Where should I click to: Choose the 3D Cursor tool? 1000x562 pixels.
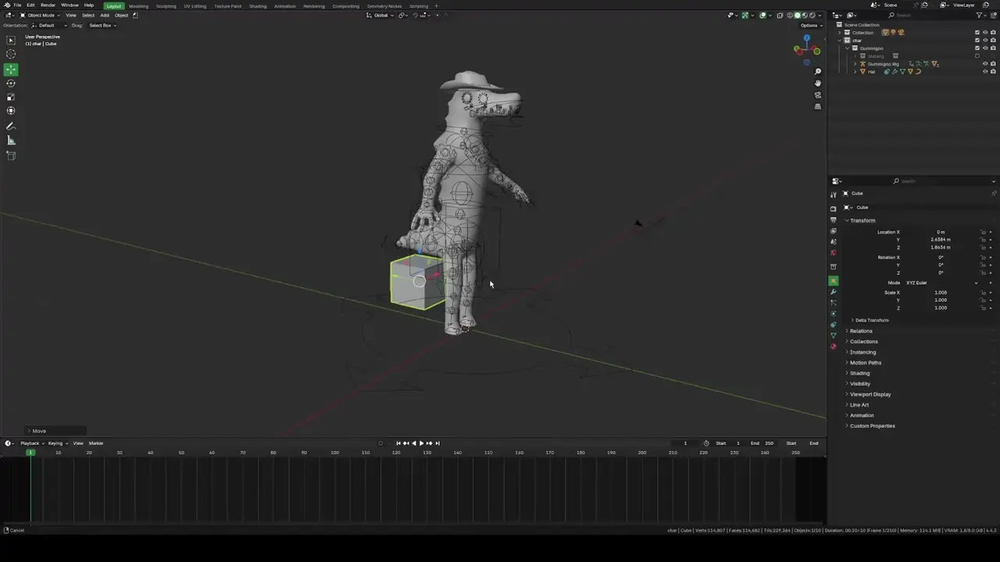(x=11, y=52)
